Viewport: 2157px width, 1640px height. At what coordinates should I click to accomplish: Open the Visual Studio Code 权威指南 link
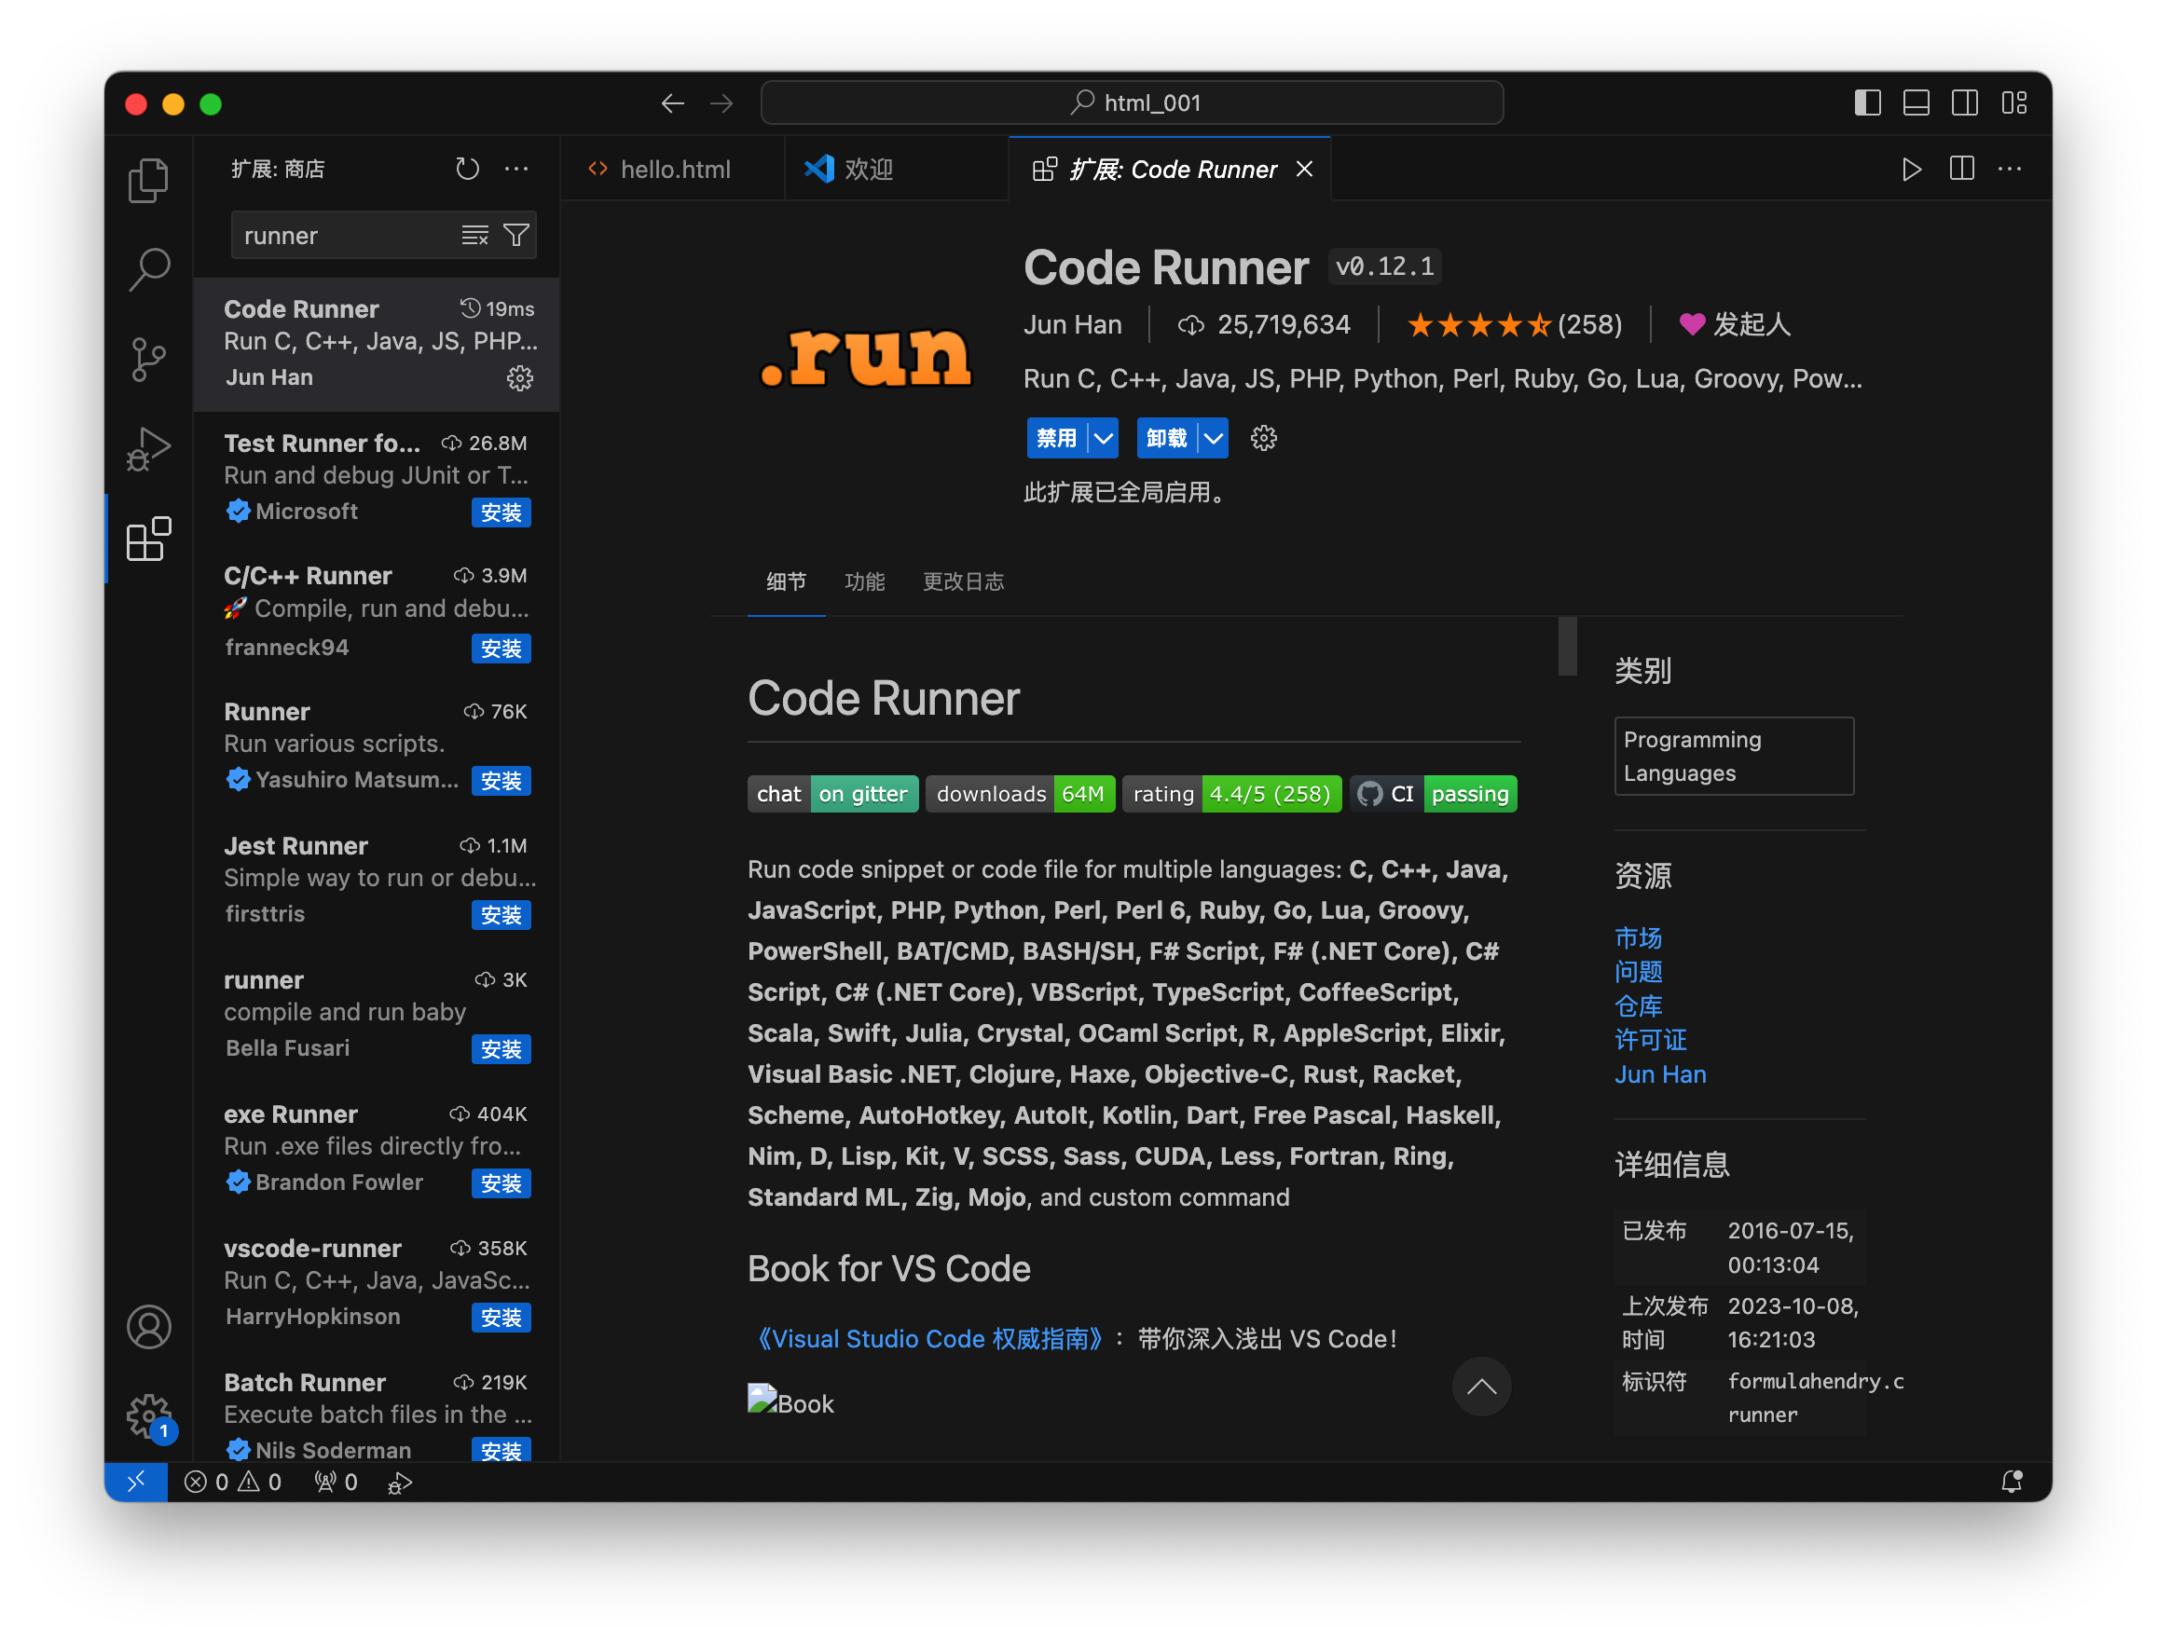(928, 1338)
